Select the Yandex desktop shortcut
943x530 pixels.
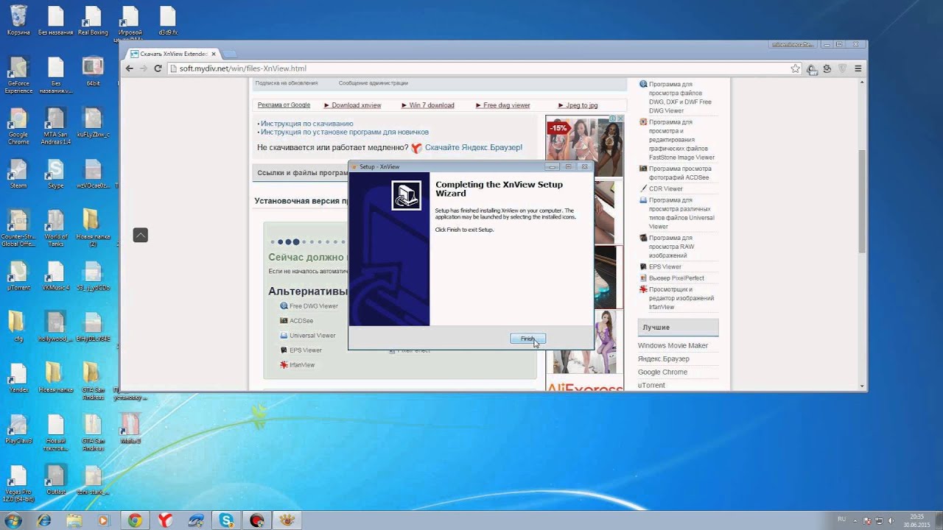point(18,378)
